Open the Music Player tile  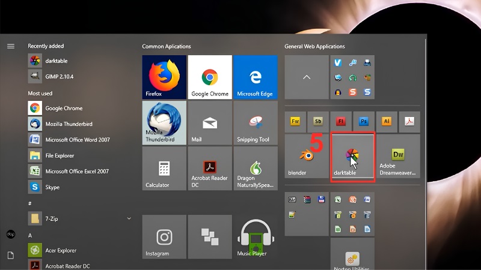coord(256,236)
